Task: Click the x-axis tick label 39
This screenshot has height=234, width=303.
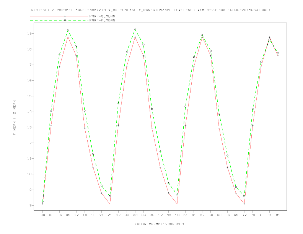Action: coord(152,215)
